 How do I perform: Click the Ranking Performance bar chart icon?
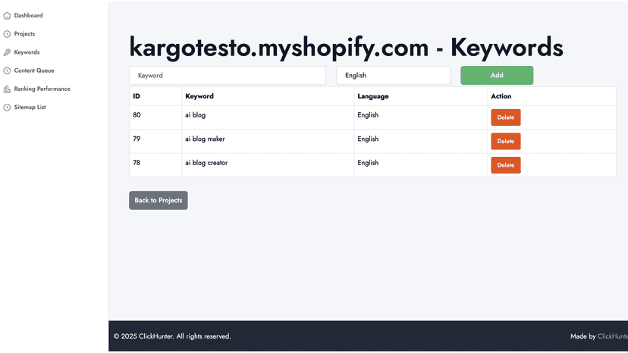(x=7, y=89)
